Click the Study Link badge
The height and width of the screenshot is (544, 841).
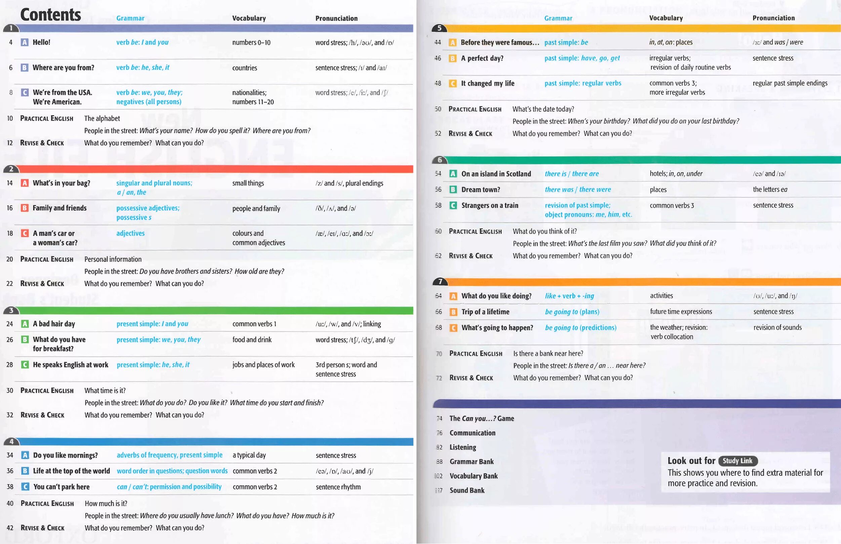[x=737, y=461]
